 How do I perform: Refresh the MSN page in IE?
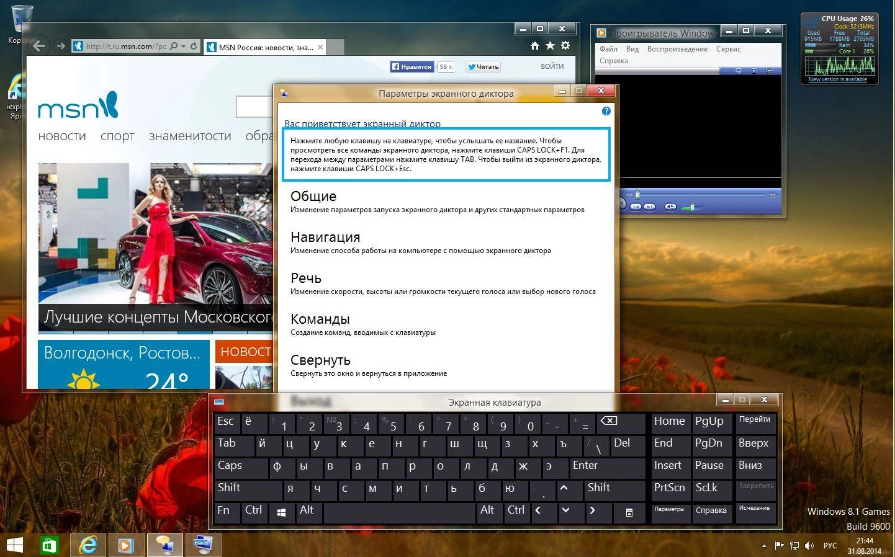tap(194, 46)
